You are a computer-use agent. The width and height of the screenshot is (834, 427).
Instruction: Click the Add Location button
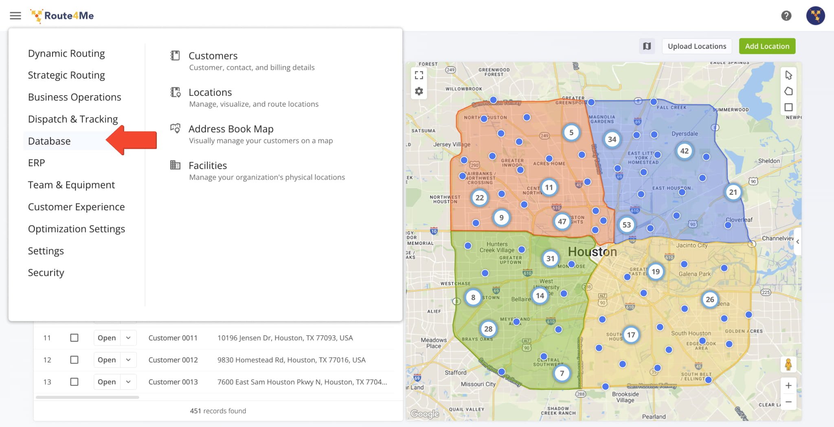click(767, 46)
